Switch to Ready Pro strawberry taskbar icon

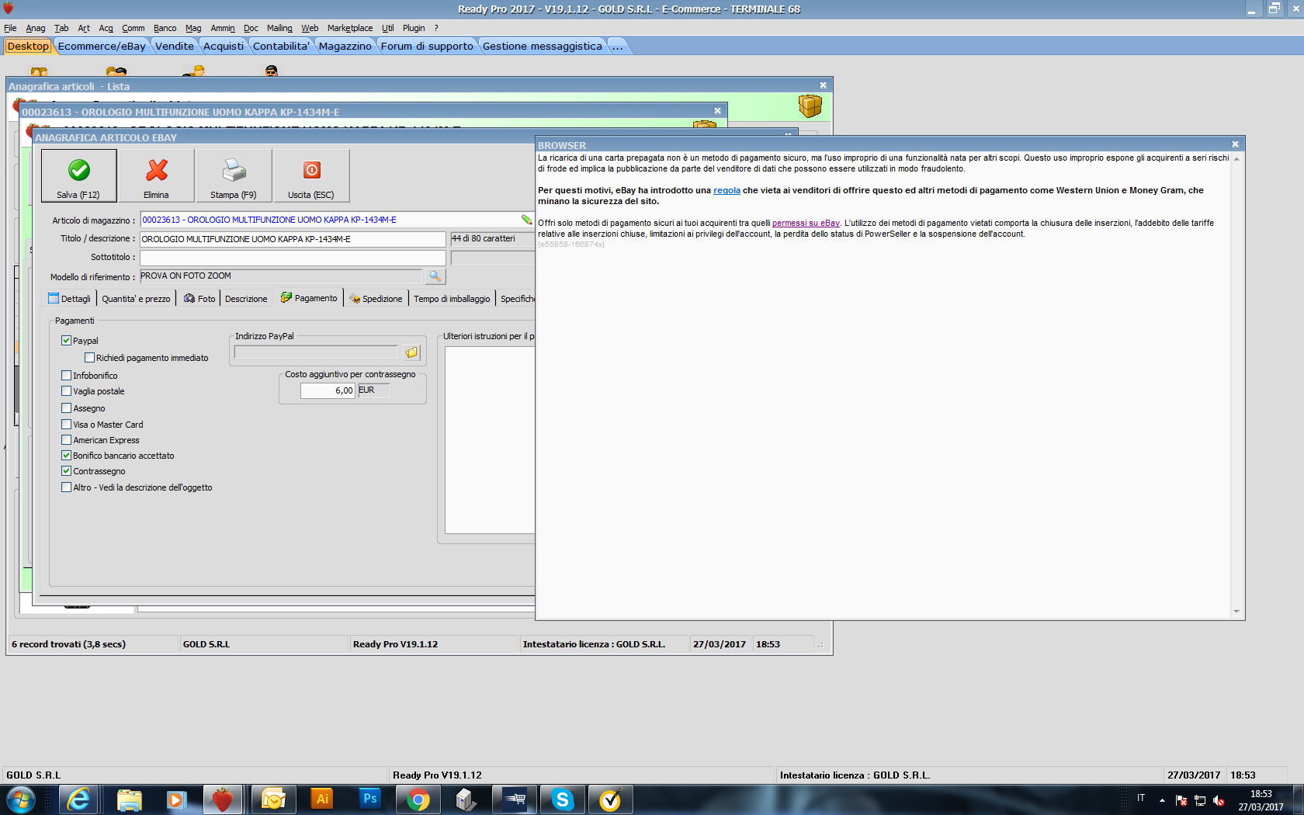pos(223,799)
